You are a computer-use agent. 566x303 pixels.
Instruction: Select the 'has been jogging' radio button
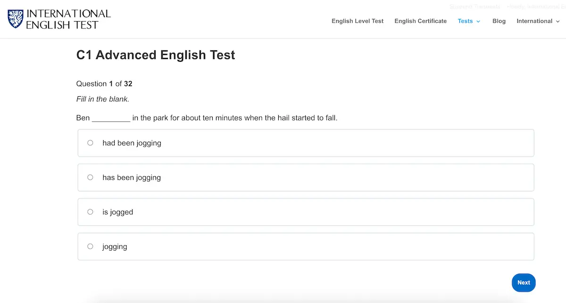pyautogui.click(x=90, y=177)
